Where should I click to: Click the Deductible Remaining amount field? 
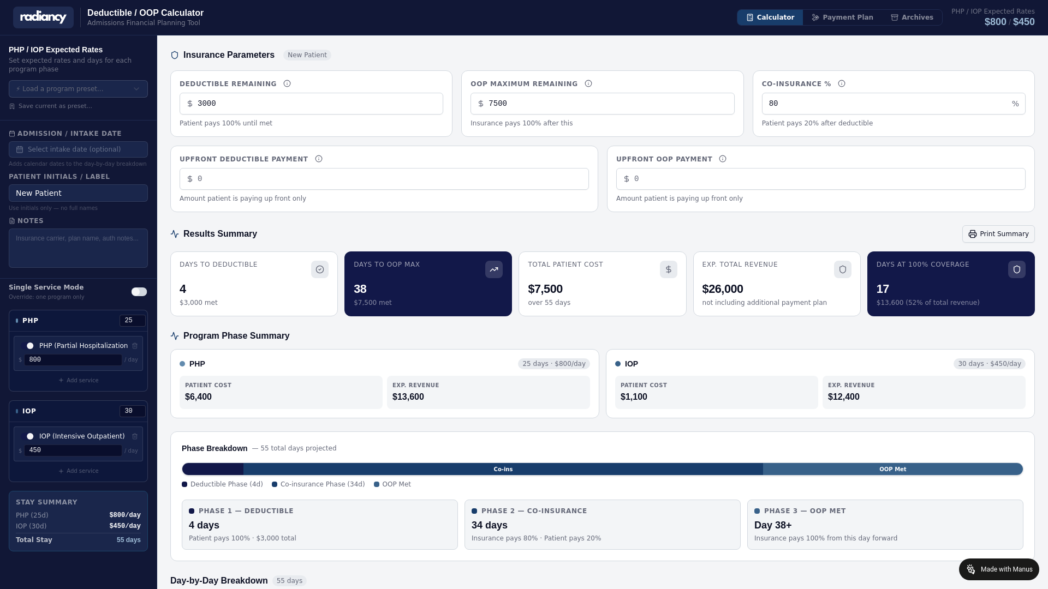point(311,104)
